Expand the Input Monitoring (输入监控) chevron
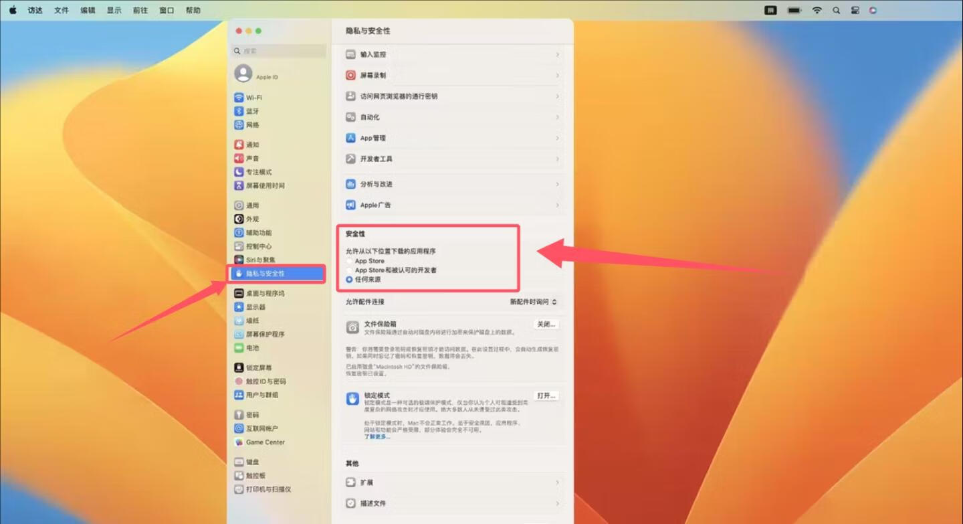963x524 pixels. tap(557, 54)
